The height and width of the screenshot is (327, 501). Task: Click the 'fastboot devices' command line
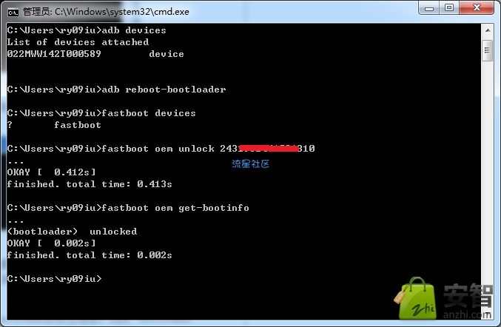pos(101,113)
